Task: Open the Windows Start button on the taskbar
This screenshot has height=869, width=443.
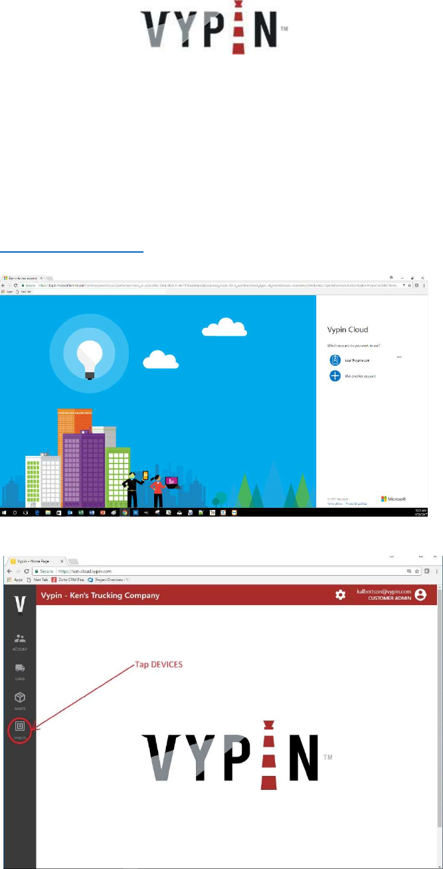Action: (x=5, y=513)
